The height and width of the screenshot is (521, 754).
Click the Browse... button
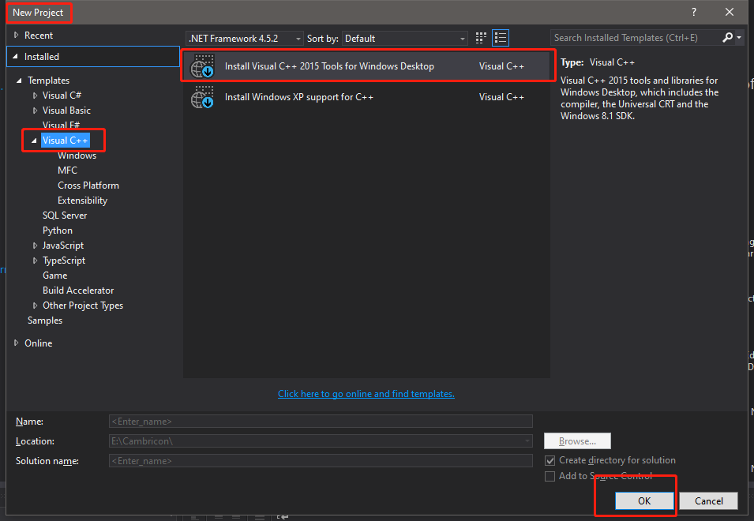(x=577, y=441)
